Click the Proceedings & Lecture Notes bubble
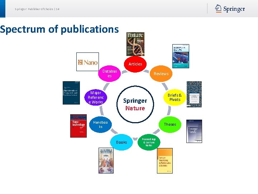The height and width of the screenshot is (194, 258). click(x=149, y=142)
